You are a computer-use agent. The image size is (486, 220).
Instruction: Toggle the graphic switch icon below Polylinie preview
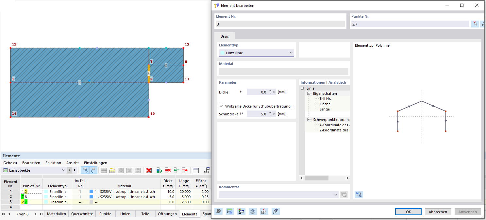(359, 195)
